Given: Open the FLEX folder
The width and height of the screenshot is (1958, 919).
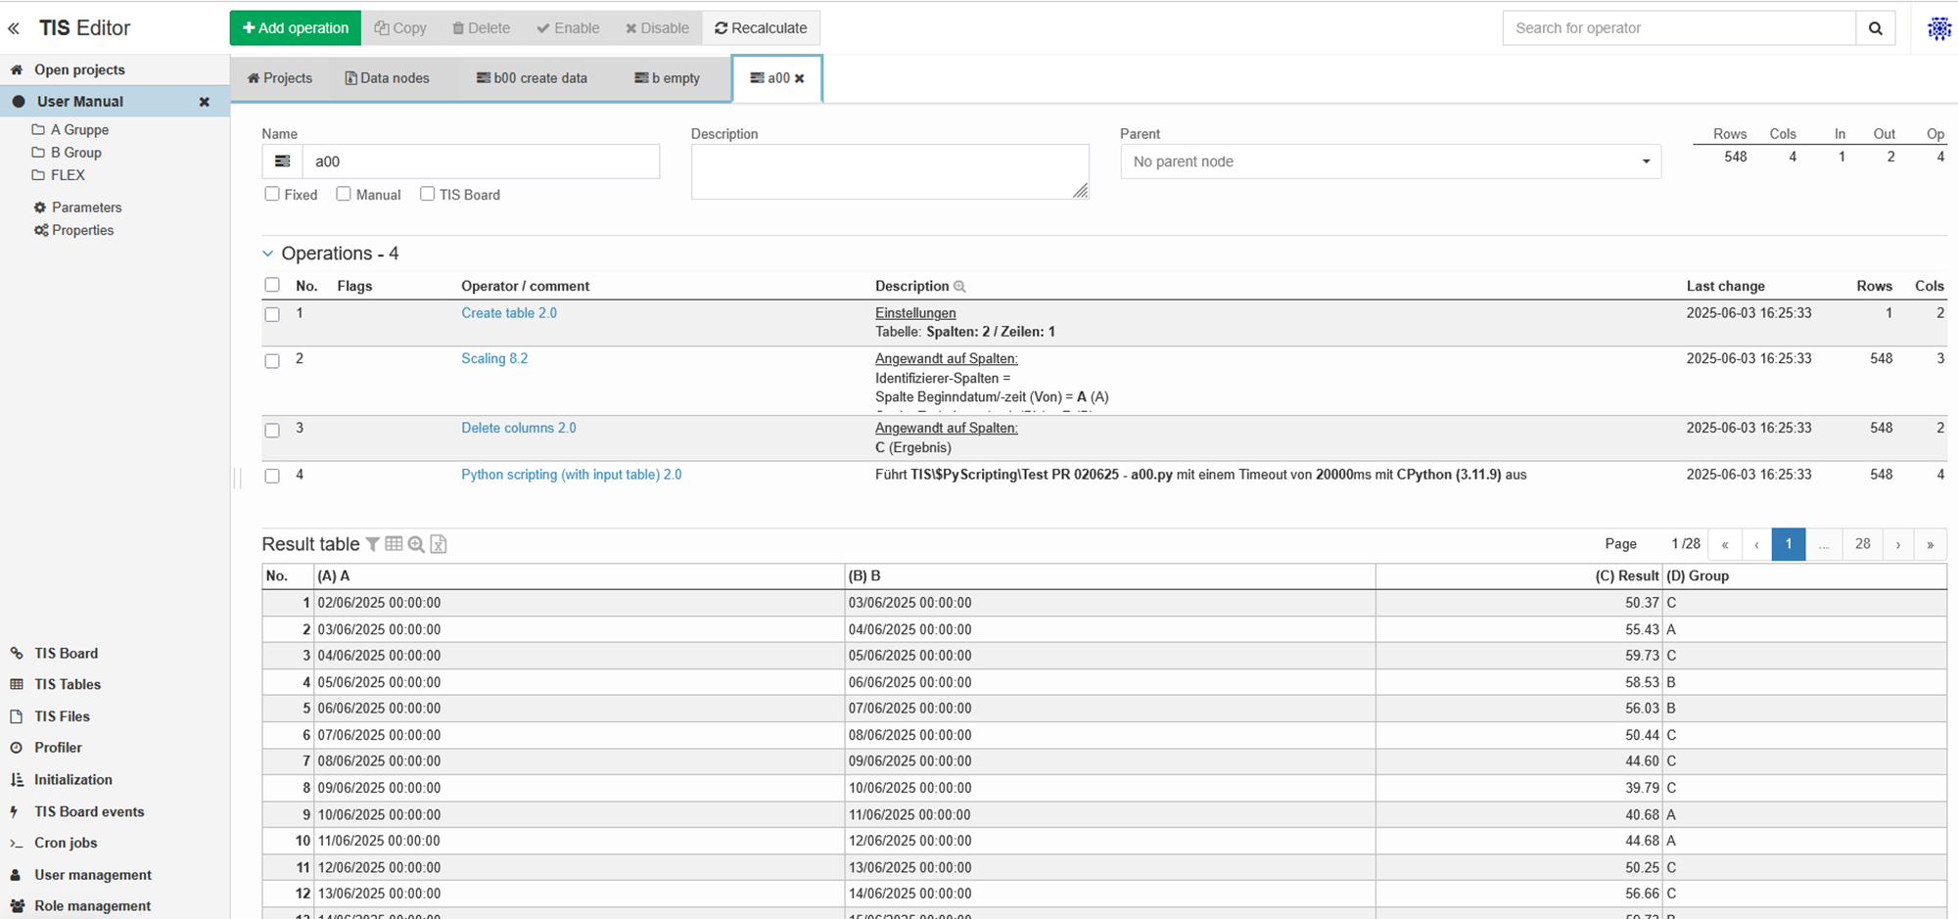Looking at the screenshot, I should (68, 175).
